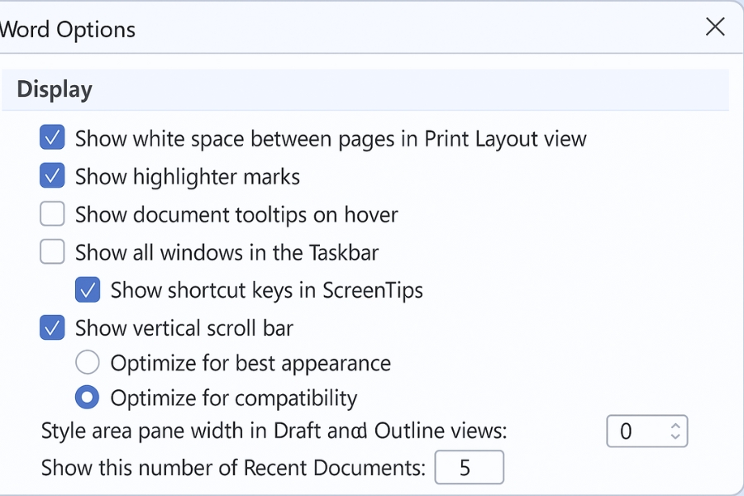Click the 'Style area pane width' label text
The width and height of the screenshot is (744, 496).
tap(274, 431)
